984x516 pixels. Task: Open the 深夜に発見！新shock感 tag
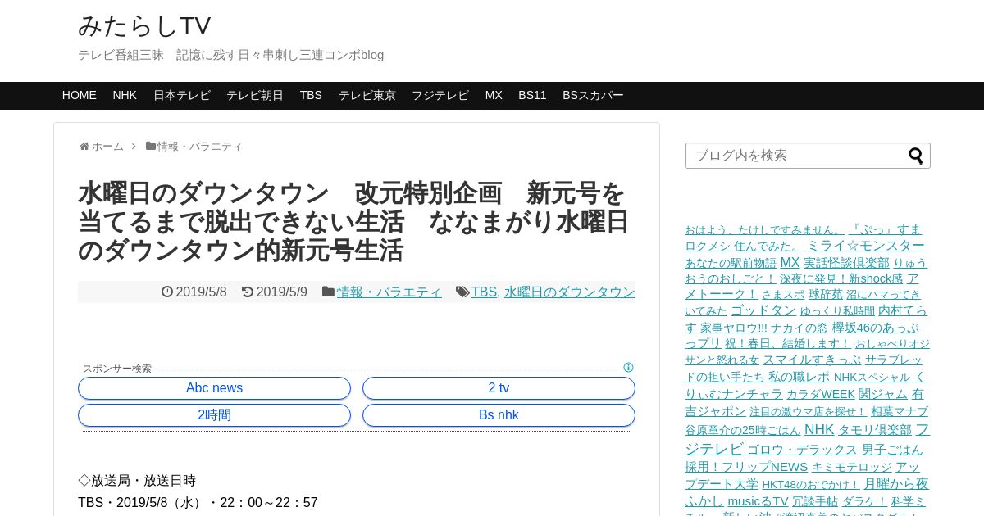tap(841, 278)
